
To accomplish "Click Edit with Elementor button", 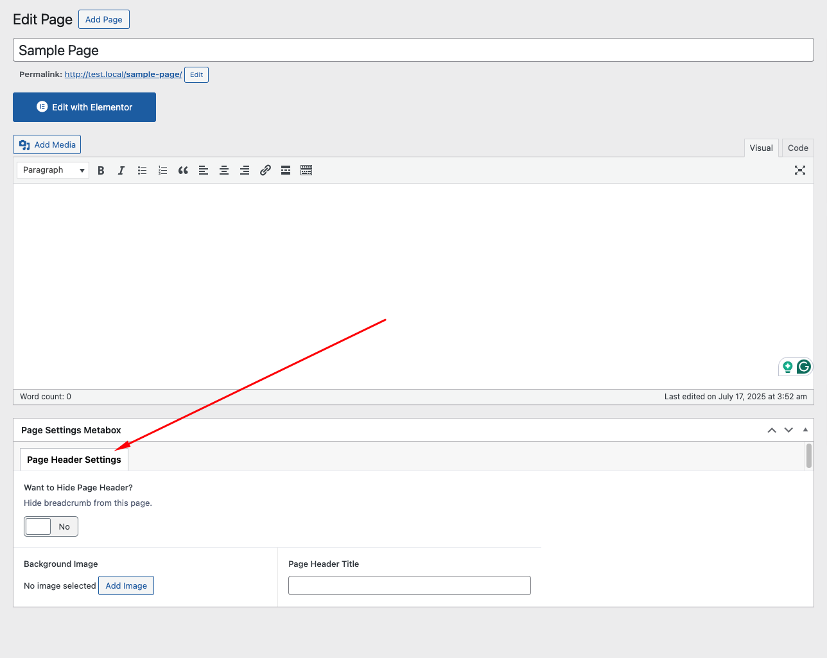I will click(84, 107).
